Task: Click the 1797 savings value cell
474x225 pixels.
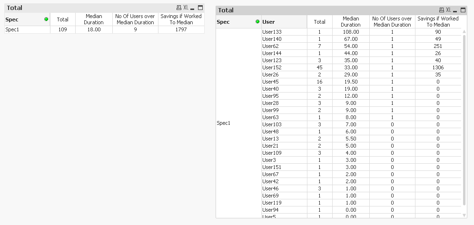Action: [x=181, y=29]
